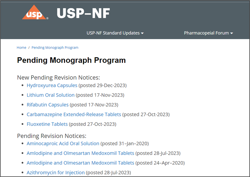Open the Pharmacopeial Forum dropdown menu
250x177 pixels.
pyautogui.click(x=206, y=33)
